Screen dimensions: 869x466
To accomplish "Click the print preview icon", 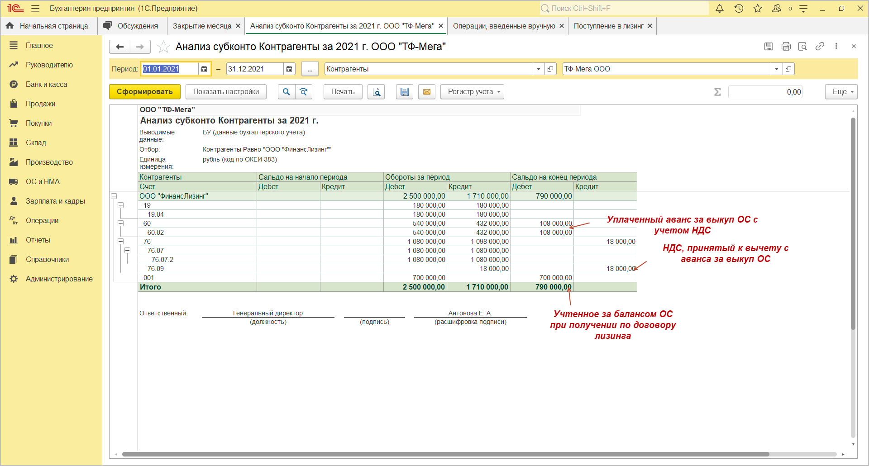I will pyautogui.click(x=376, y=92).
